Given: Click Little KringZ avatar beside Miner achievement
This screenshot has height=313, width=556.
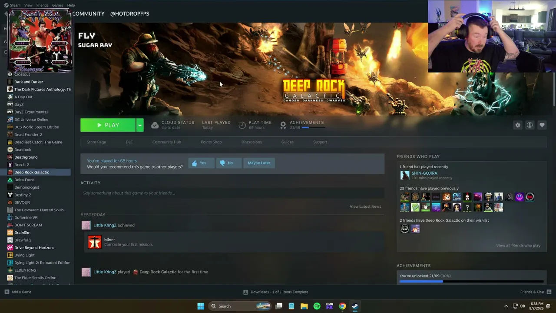Looking at the screenshot, I should tap(86, 225).
